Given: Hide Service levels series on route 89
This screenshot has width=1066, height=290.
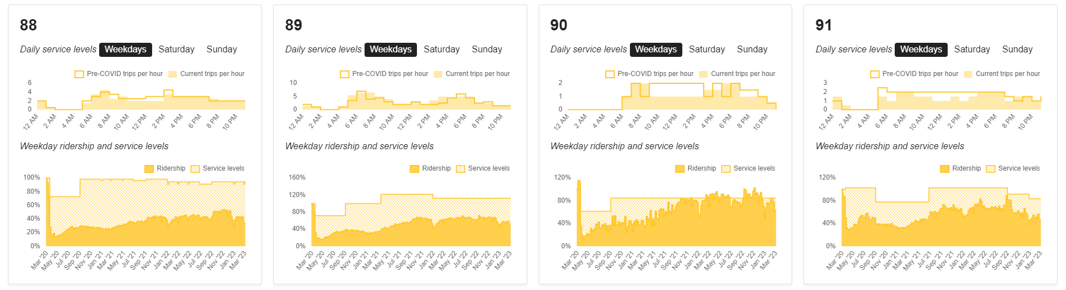Looking at the screenshot, I should coord(461,169).
